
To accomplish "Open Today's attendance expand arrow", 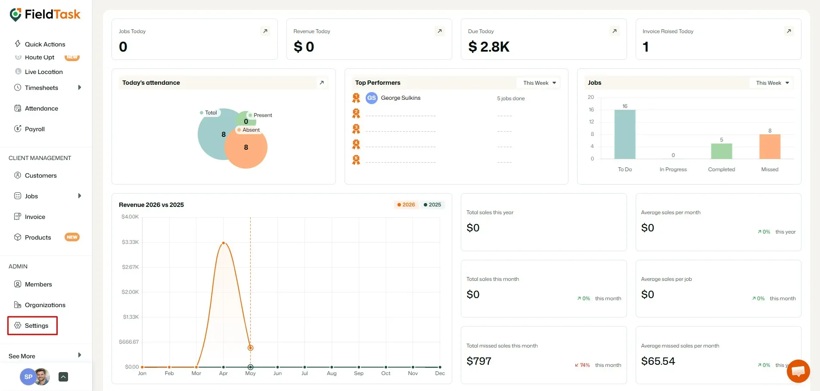I will (x=322, y=83).
